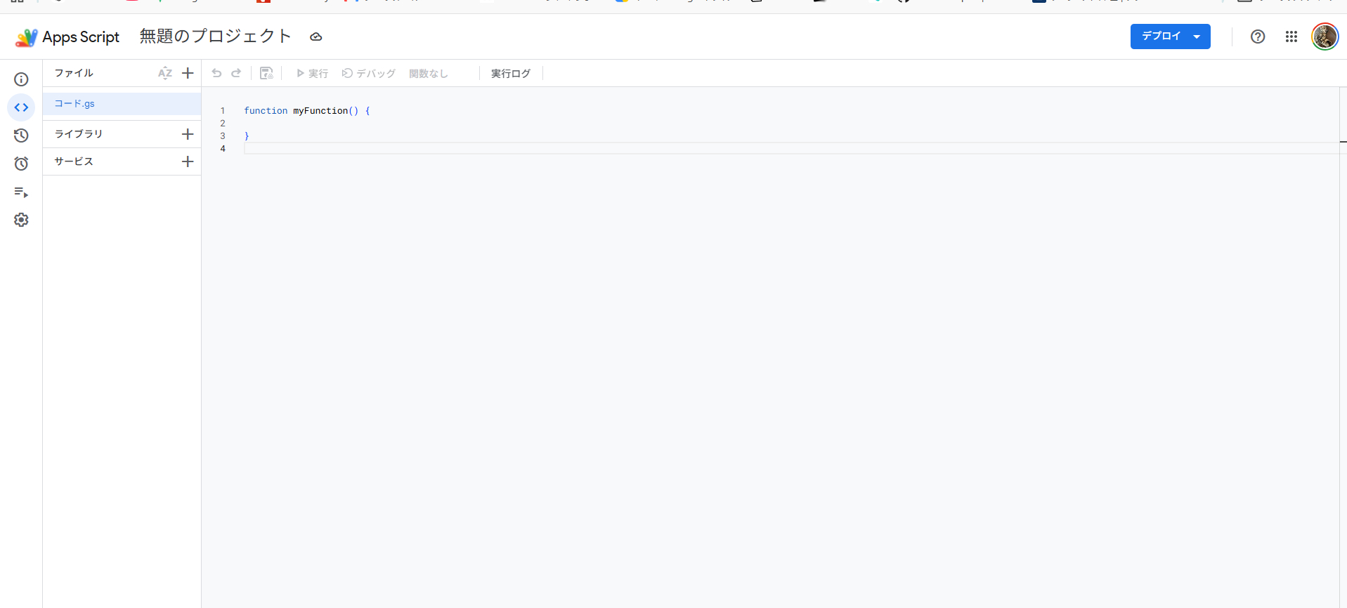Start debugging with デバッグ button
Screen dimensions: 1347x608
368,73
